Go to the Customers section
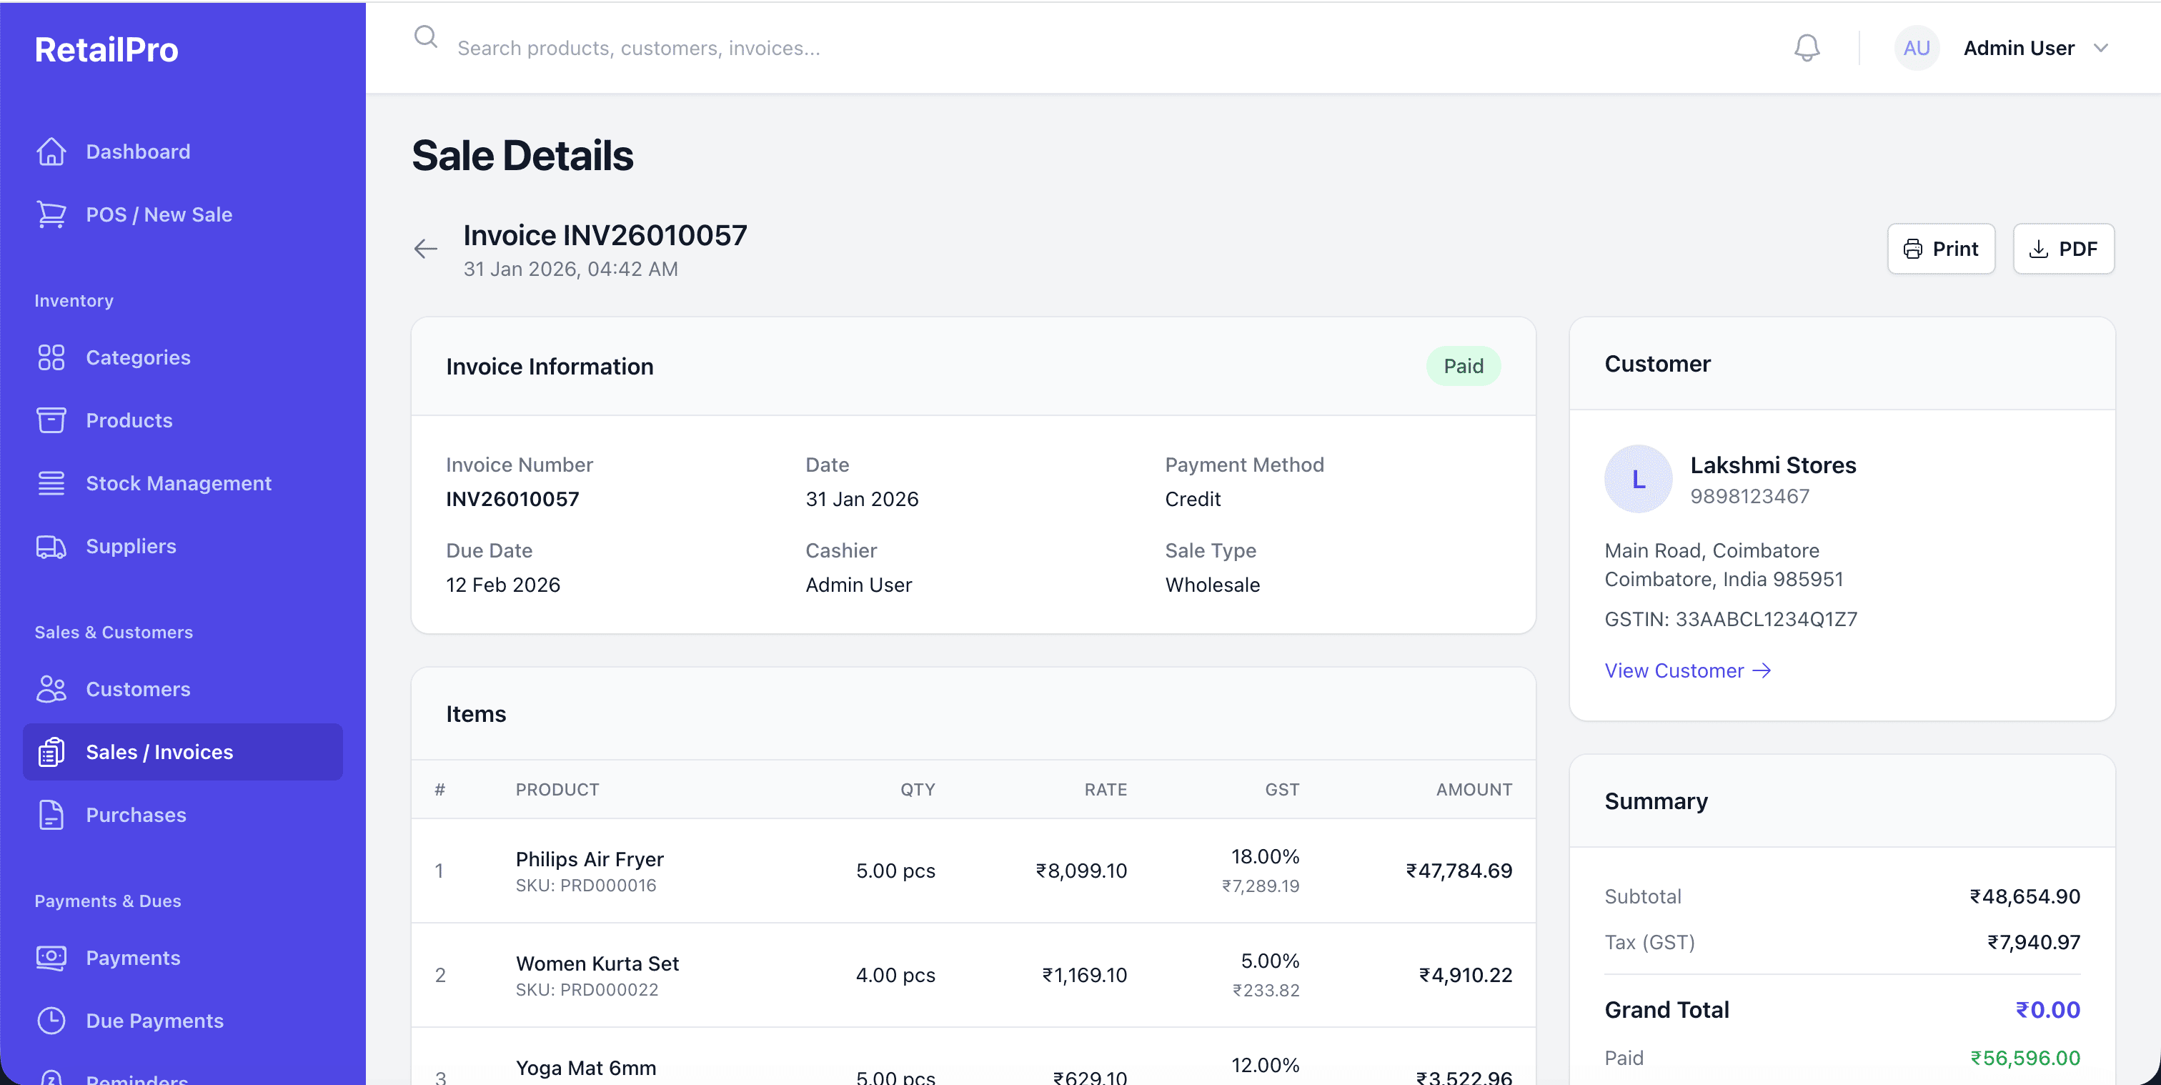2161x1085 pixels. point(138,689)
